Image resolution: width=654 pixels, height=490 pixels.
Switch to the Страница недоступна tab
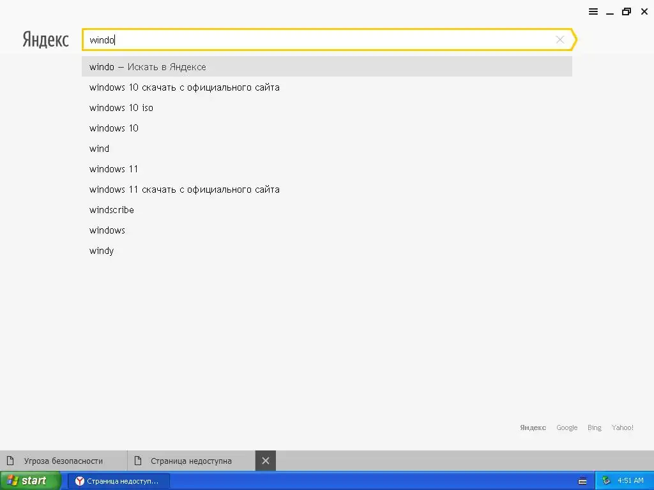[x=191, y=461]
